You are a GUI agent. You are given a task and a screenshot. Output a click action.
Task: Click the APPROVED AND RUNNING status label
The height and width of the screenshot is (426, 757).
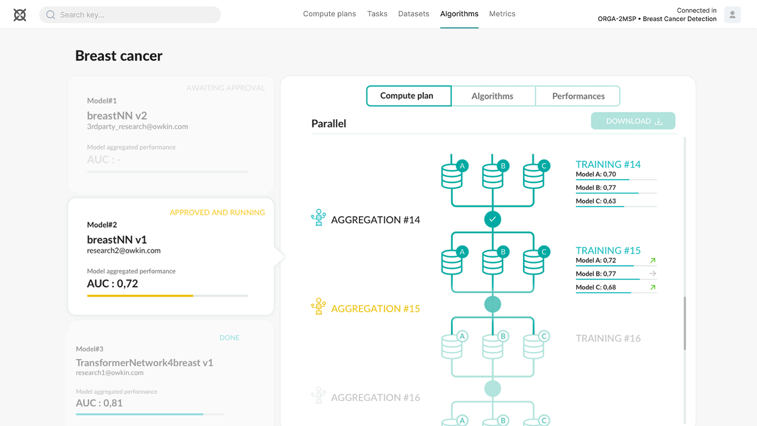click(218, 213)
